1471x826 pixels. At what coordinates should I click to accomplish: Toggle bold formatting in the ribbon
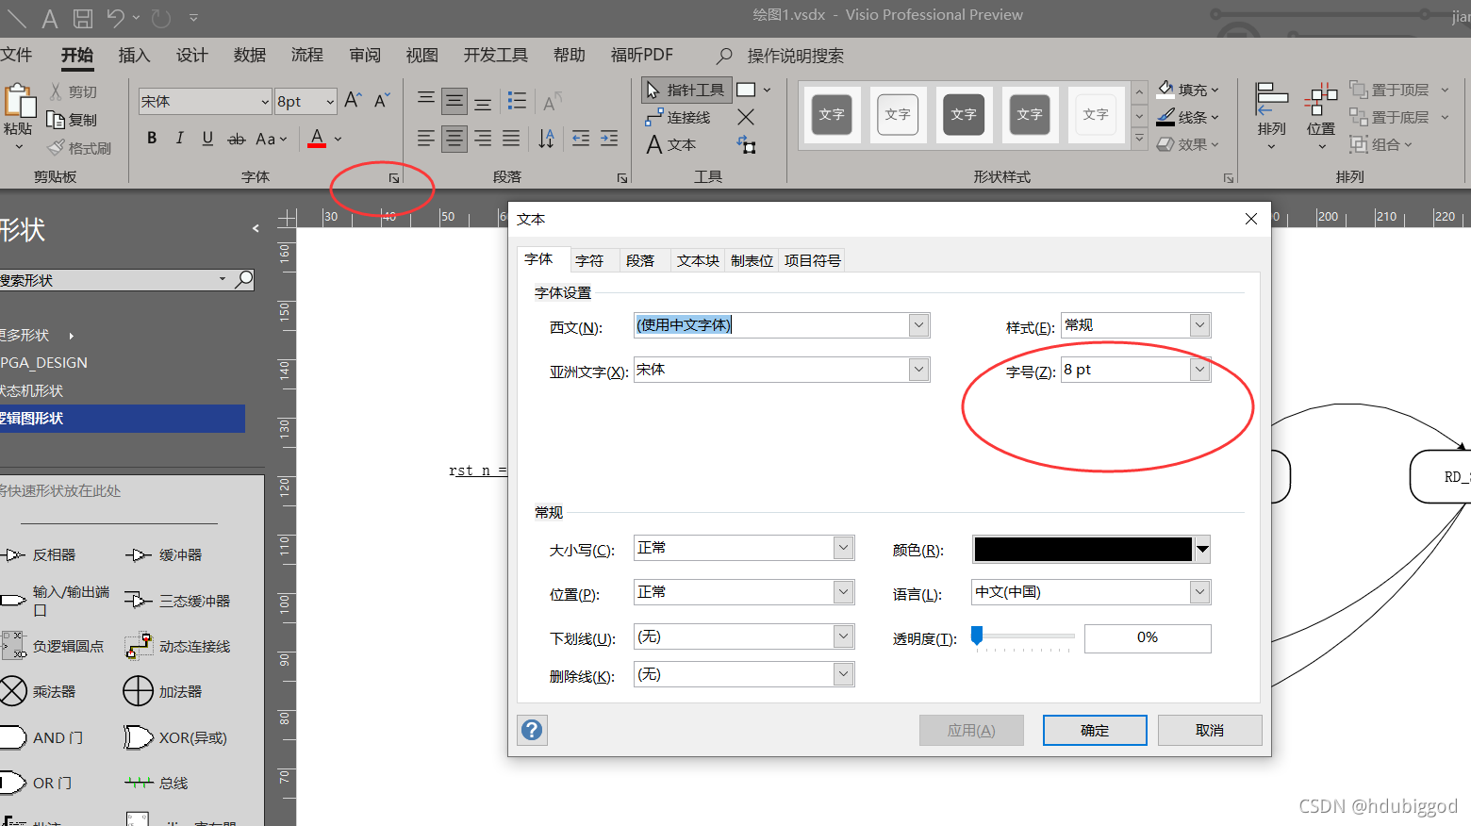(x=151, y=138)
